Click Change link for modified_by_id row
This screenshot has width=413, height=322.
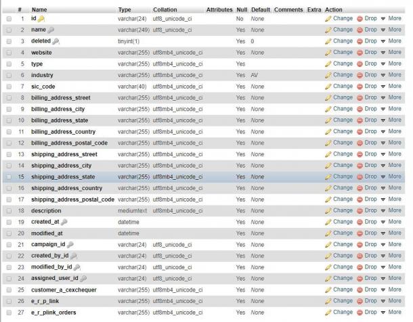[343, 267]
